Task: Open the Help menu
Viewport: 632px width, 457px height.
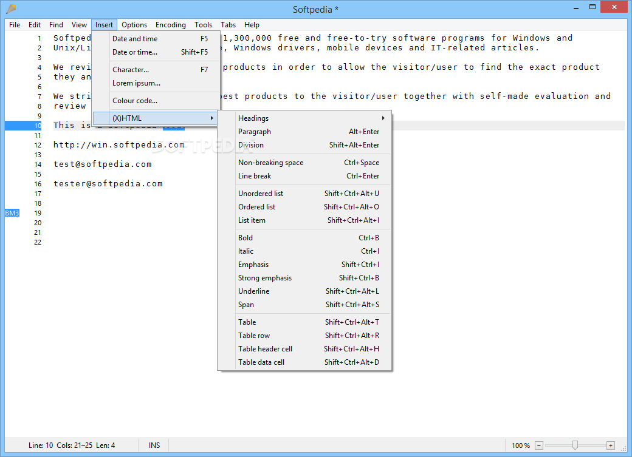Action: (x=252, y=25)
